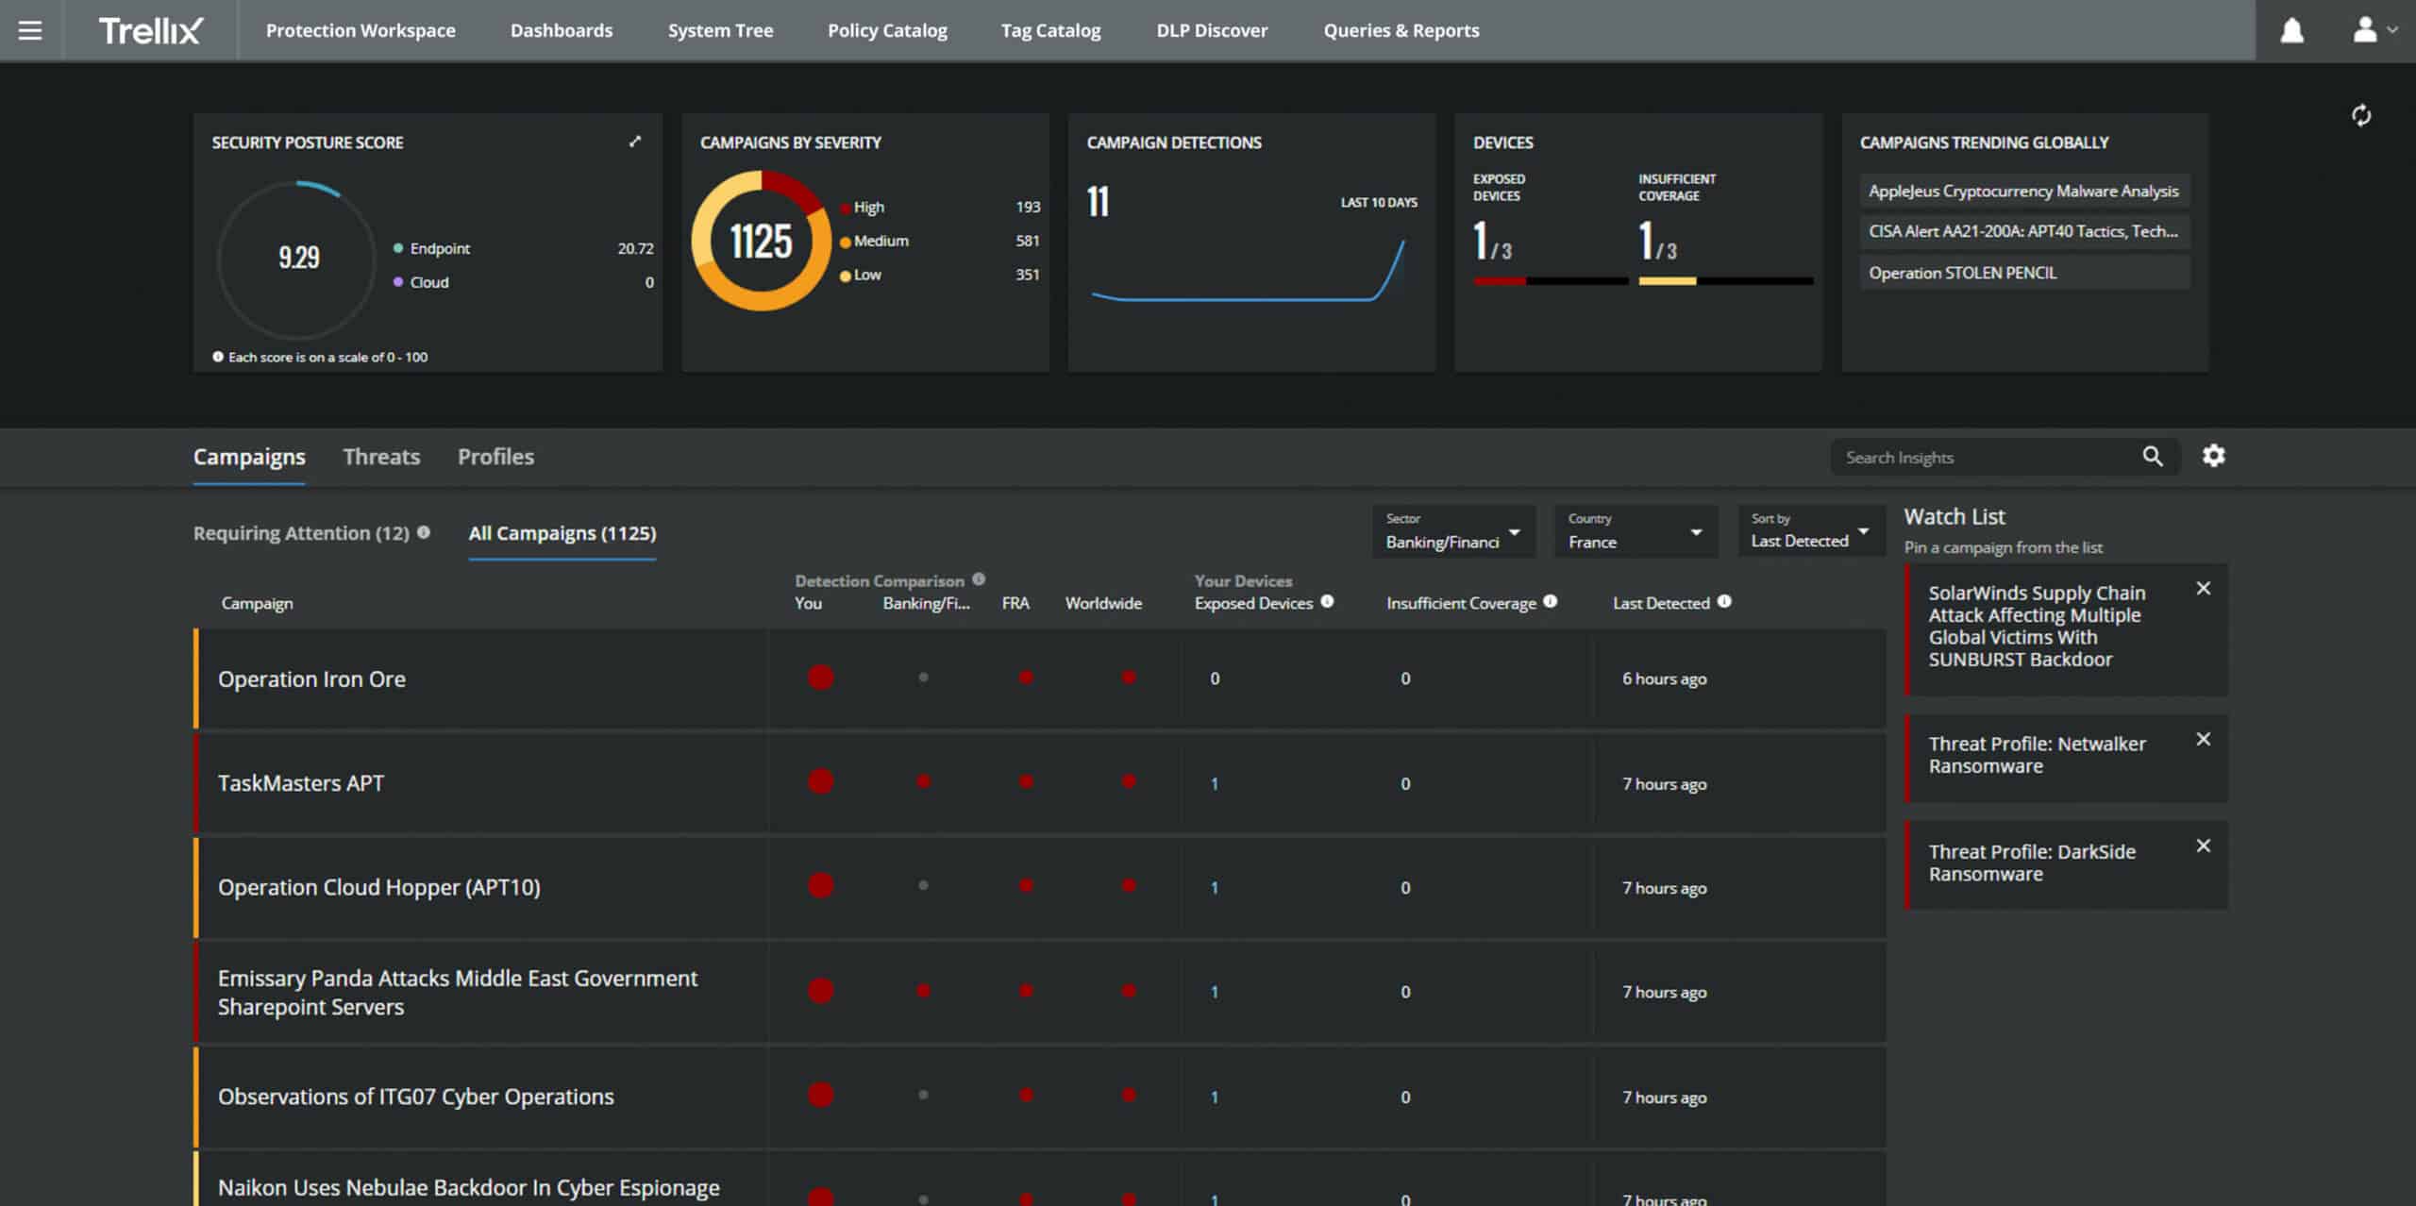The height and width of the screenshot is (1206, 2416).
Task: Click the You detection dot for Operation Iron Ore
Action: 821,678
